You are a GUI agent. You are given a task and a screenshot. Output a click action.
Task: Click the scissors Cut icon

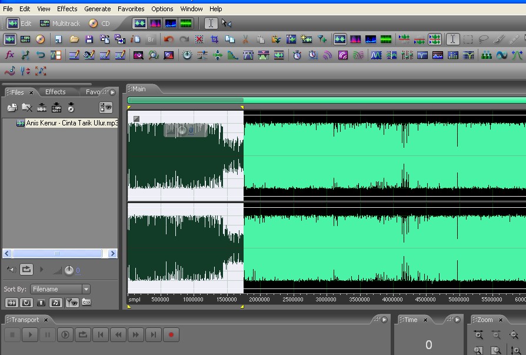(245, 39)
